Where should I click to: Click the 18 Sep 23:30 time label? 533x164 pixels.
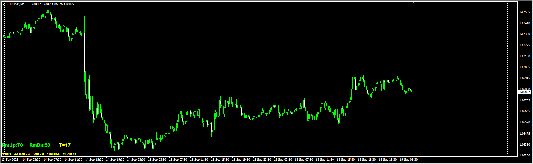coord(388,160)
